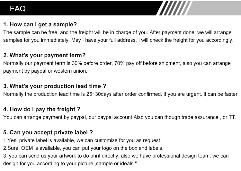Image resolution: width=241 pixels, height=171 pixels.
Task: Click the '25~30days' lead time answer
Action: [121, 94]
